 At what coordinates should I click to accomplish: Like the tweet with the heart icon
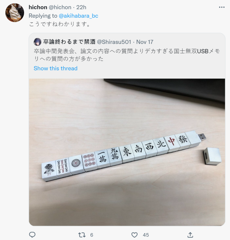coord(134,235)
